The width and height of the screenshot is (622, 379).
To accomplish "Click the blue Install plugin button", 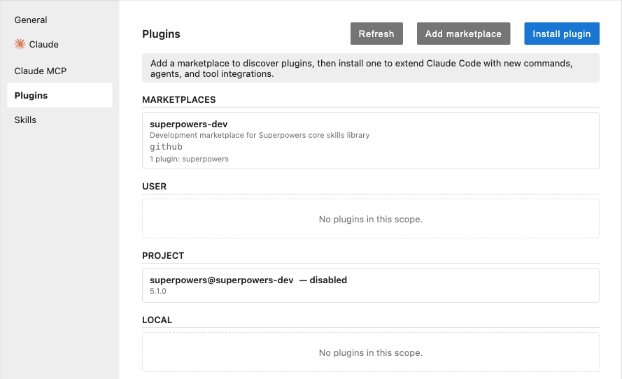I will pyautogui.click(x=562, y=34).
